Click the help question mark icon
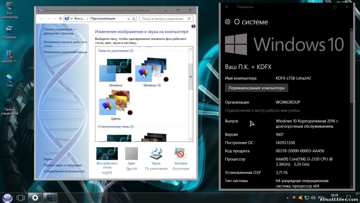Viewport: 360px width, 203px height. coord(193,26)
